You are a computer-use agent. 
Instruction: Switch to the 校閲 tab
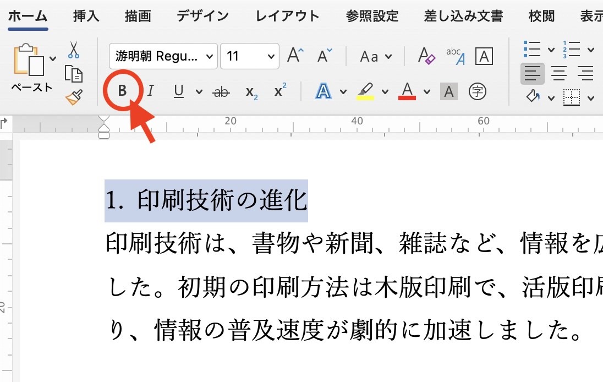pos(541,16)
